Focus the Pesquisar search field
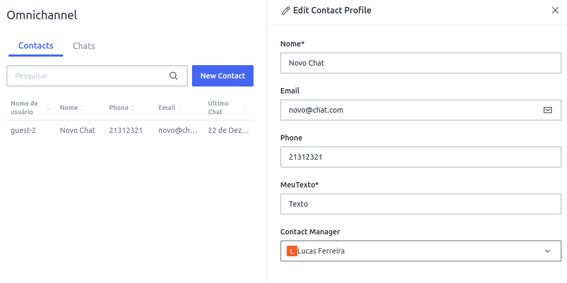Image resolution: width=567 pixels, height=283 pixels. [88, 76]
